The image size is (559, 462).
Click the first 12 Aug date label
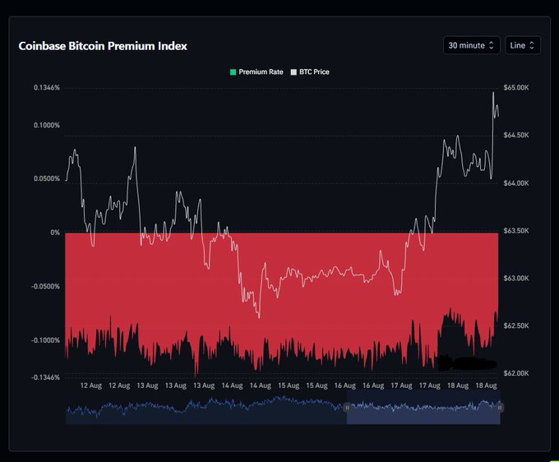point(91,386)
